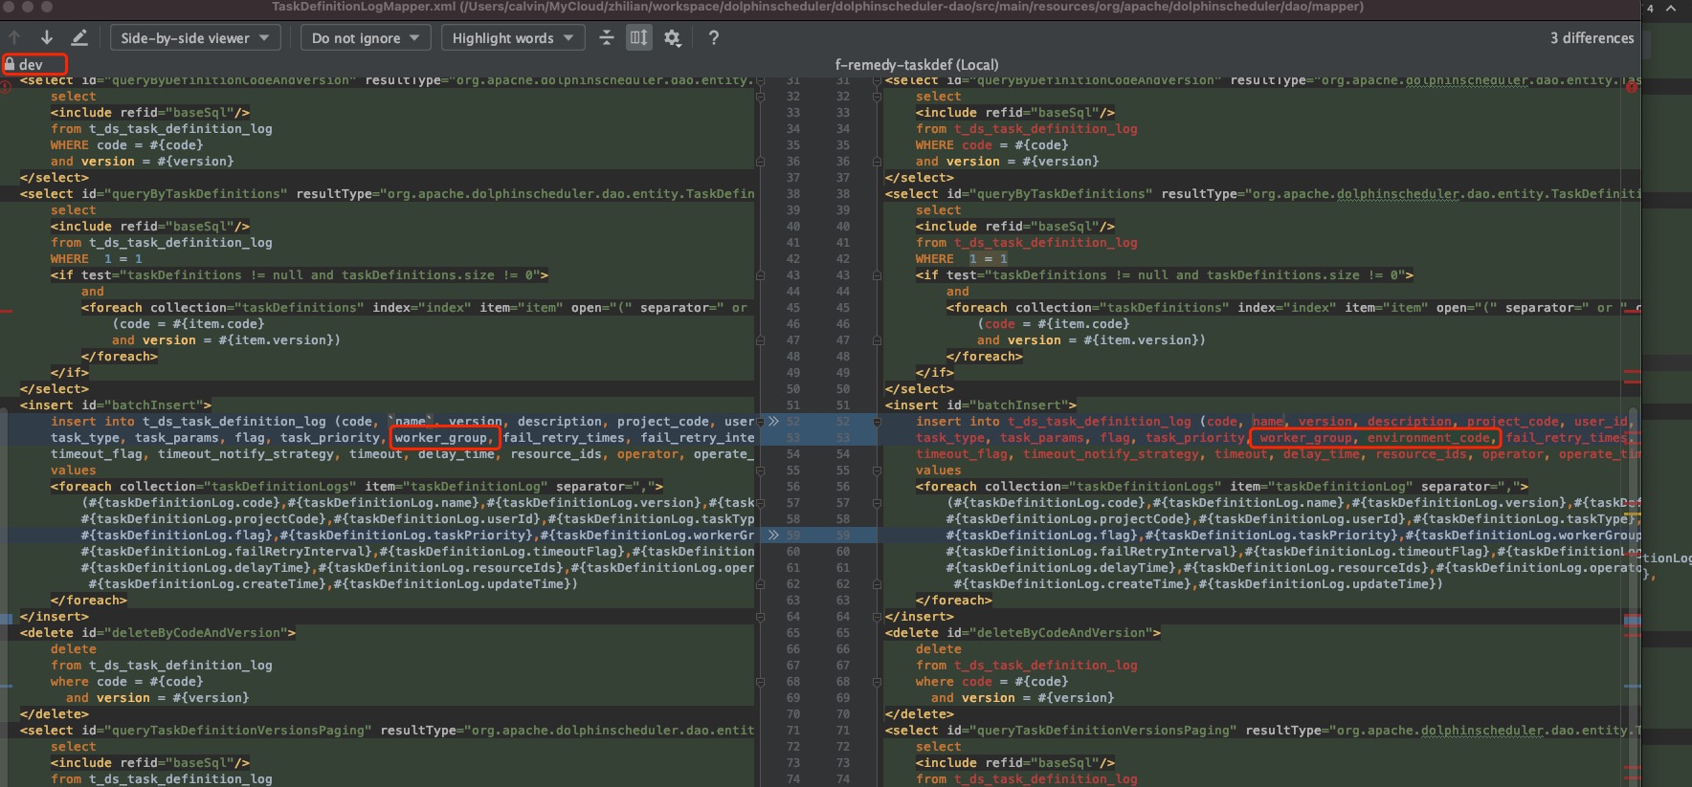The image size is (1692, 787).
Task: Click the '3 differences' label
Action: click(x=1592, y=38)
